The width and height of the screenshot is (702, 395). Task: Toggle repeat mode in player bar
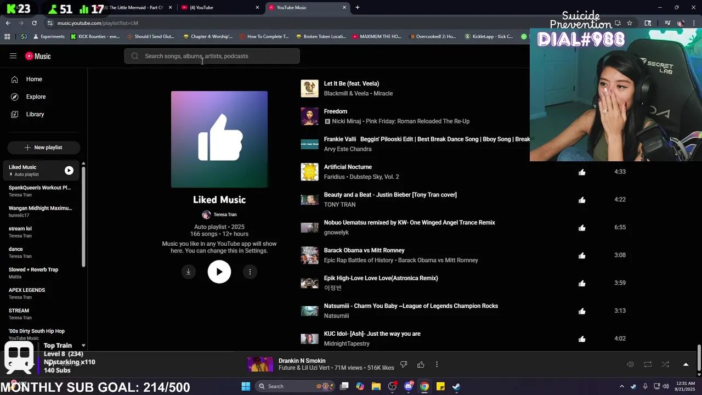pos(648,364)
